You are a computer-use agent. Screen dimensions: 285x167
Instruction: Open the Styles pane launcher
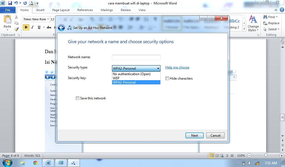(258, 35)
